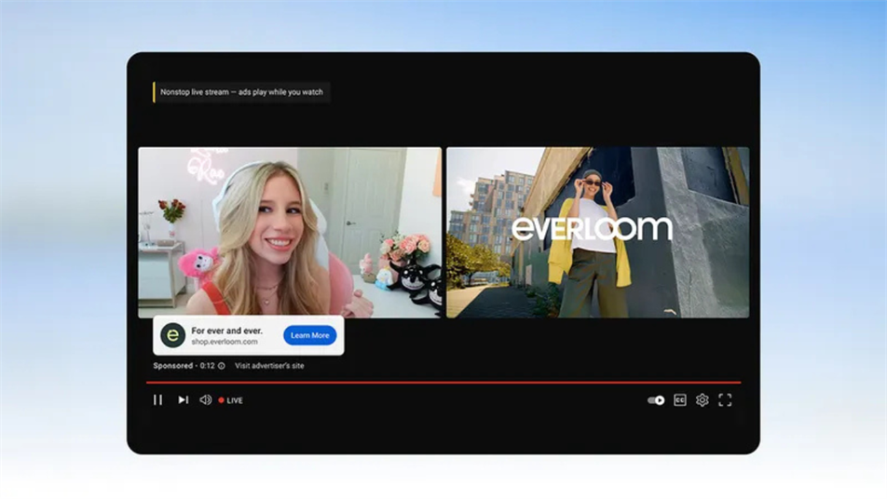The width and height of the screenshot is (887, 499).
Task: Click the red LIVE indicator
Action: [x=230, y=400]
